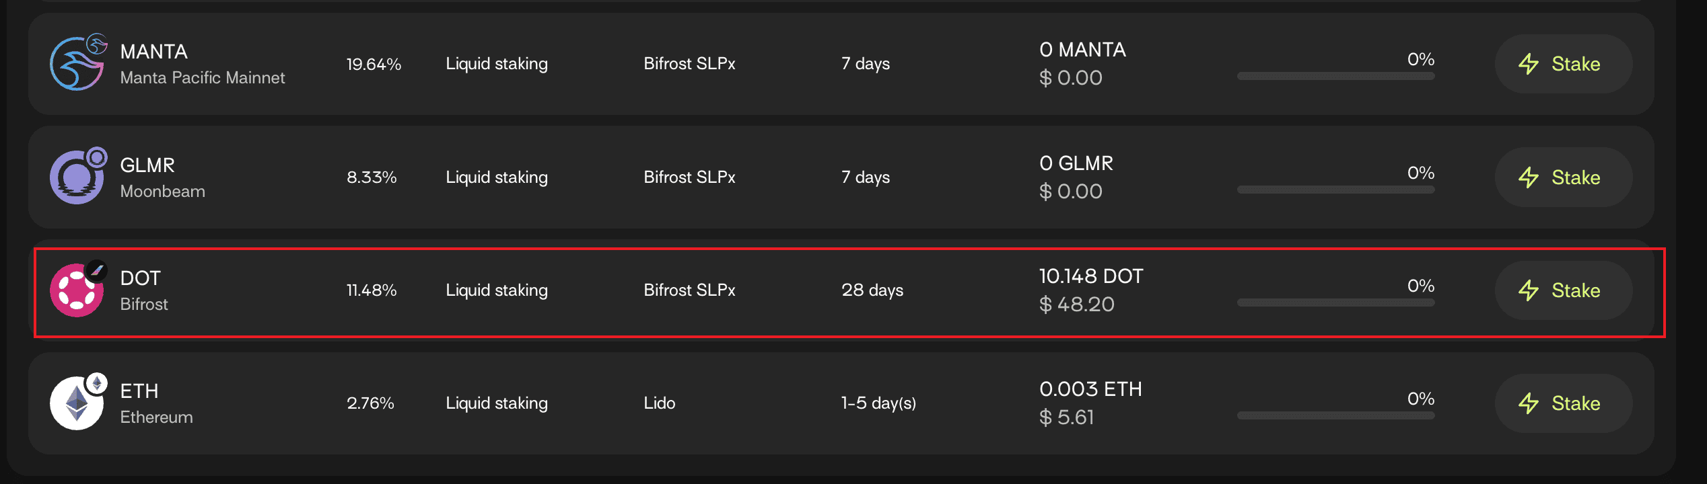This screenshot has width=1707, height=484.
Task: Click Bifrost SLPx label in DOT row
Action: click(689, 290)
